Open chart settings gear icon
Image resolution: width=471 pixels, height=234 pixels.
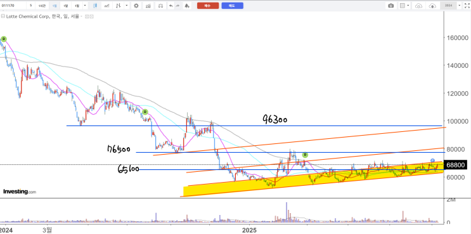pos(136,6)
